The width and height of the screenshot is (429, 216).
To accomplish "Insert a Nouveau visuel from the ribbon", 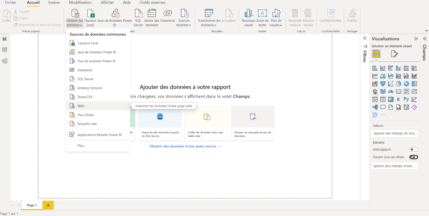I will (x=248, y=18).
